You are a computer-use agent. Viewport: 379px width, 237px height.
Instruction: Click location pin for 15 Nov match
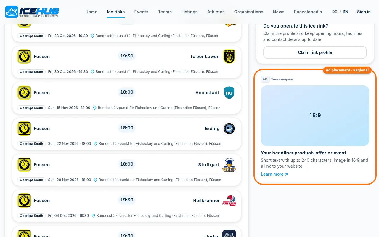(95, 108)
